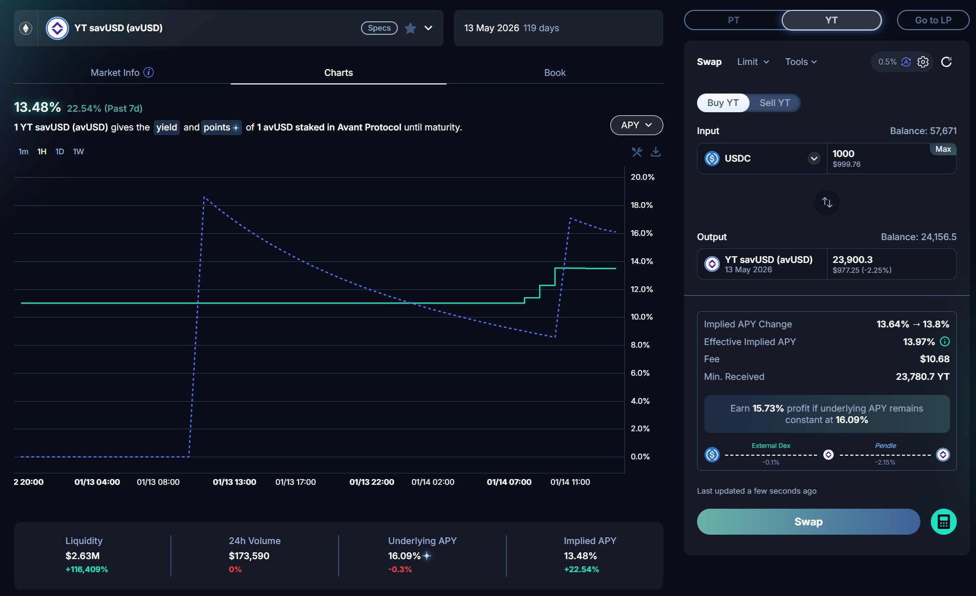This screenshot has width=976, height=596.
Task: Switch to the Book tab
Action: click(x=555, y=73)
